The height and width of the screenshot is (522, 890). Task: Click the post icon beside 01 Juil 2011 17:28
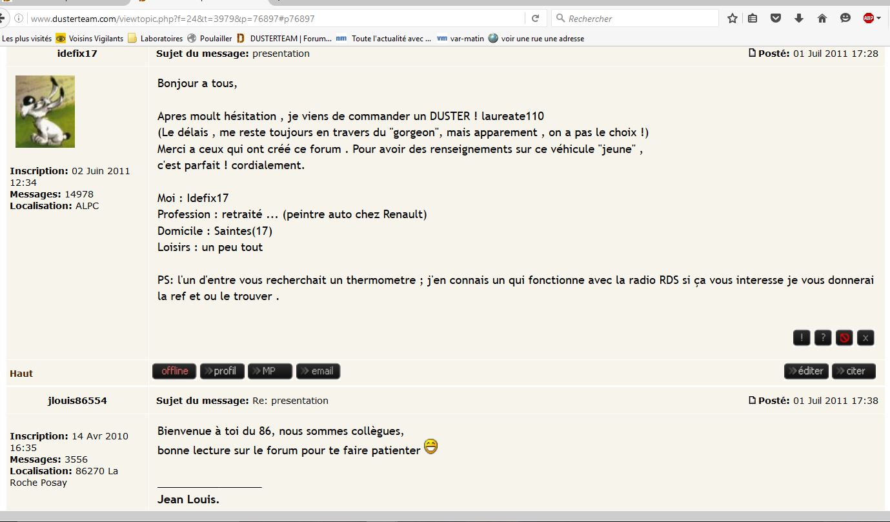coord(752,53)
